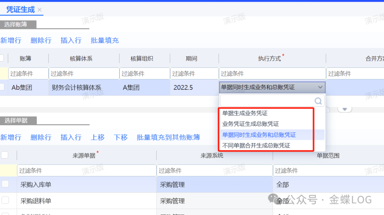This screenshot has height=215, width=384.
Task: Tick the checkbox for 采购入库单 row
Action: pyautogui.click(x=5, y=184)
